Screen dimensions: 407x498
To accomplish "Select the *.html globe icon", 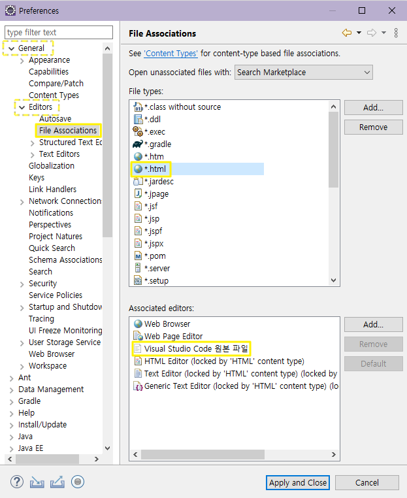I will (x=138, y=169).
